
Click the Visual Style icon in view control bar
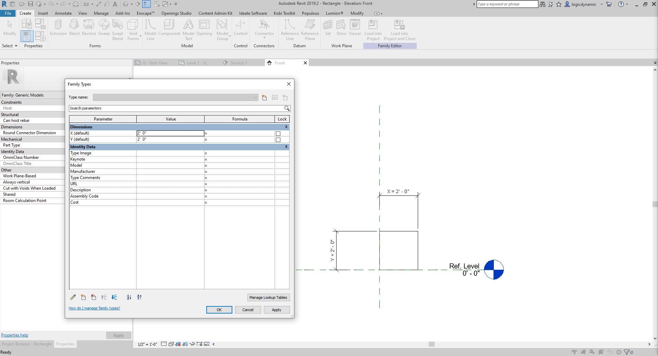171,344
